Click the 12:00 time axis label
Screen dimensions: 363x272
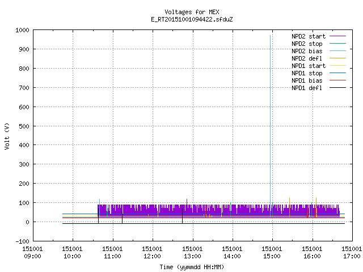tap(152, 256)
